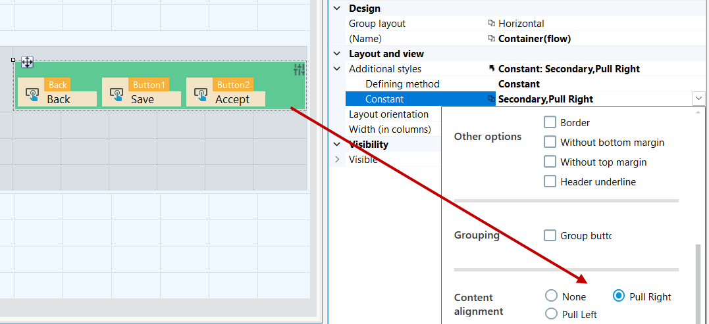Image resolution: width=709 pixels, height=324 pixels.
Task: Click the arrow icon beside Additional styles value
Action: pos(492,68)
